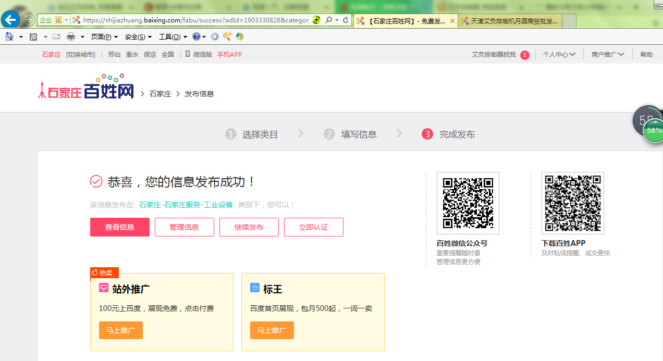Open the 安全(S) menu
Screen dimensions: 663x361
point(138,37)
